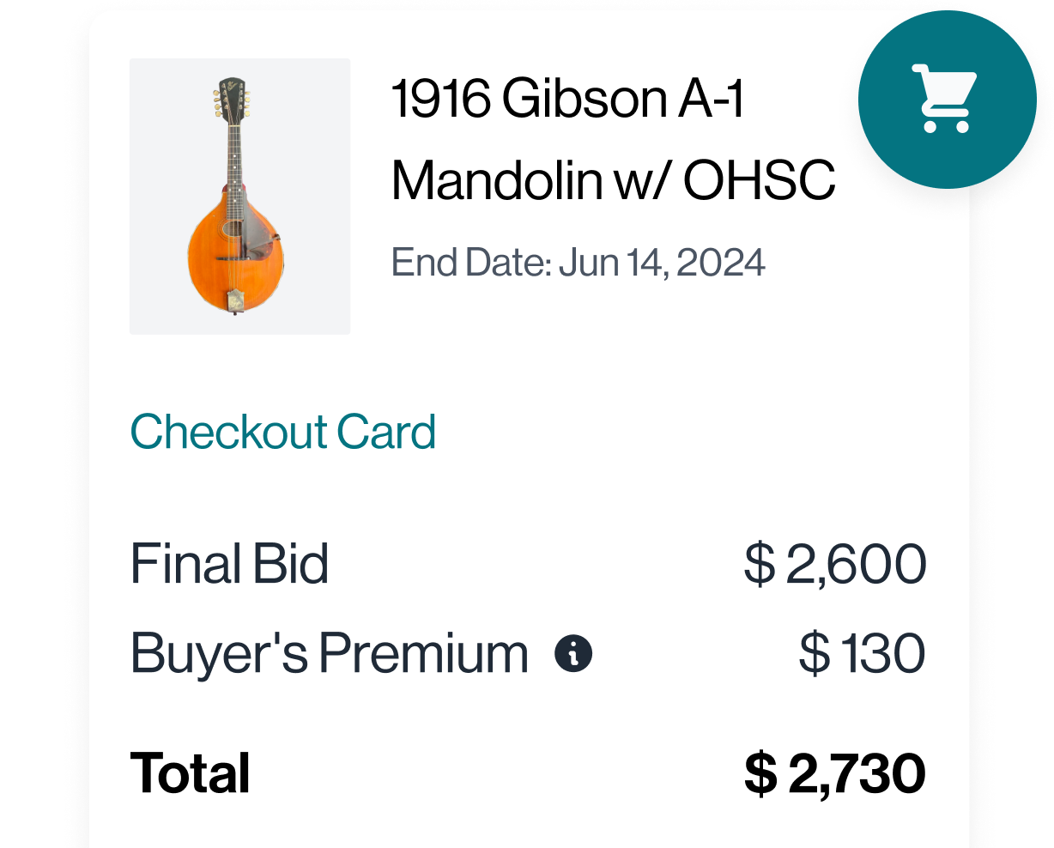Open the Checkout Card heading link
Screen dimensions: 1054x848
(x=283, y=432)
